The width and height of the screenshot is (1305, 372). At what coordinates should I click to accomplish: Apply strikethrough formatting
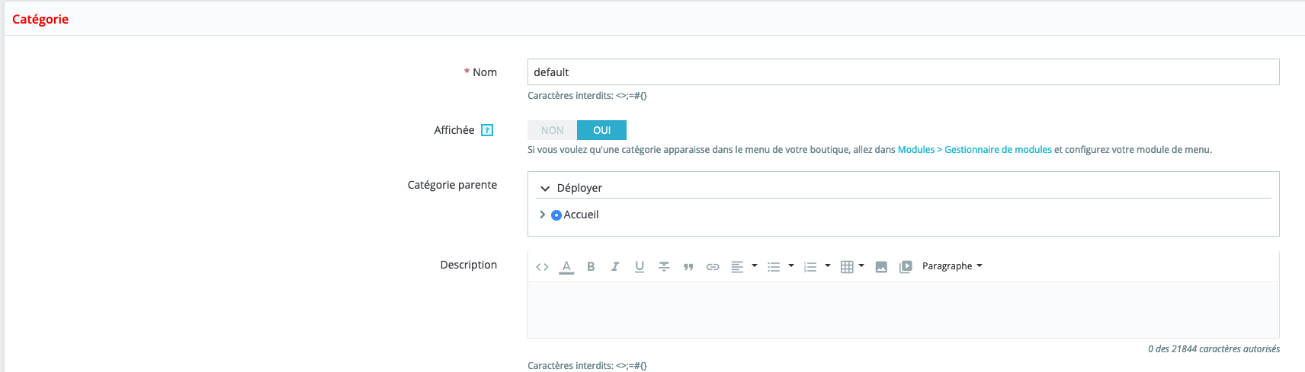(x=664, y=267)
